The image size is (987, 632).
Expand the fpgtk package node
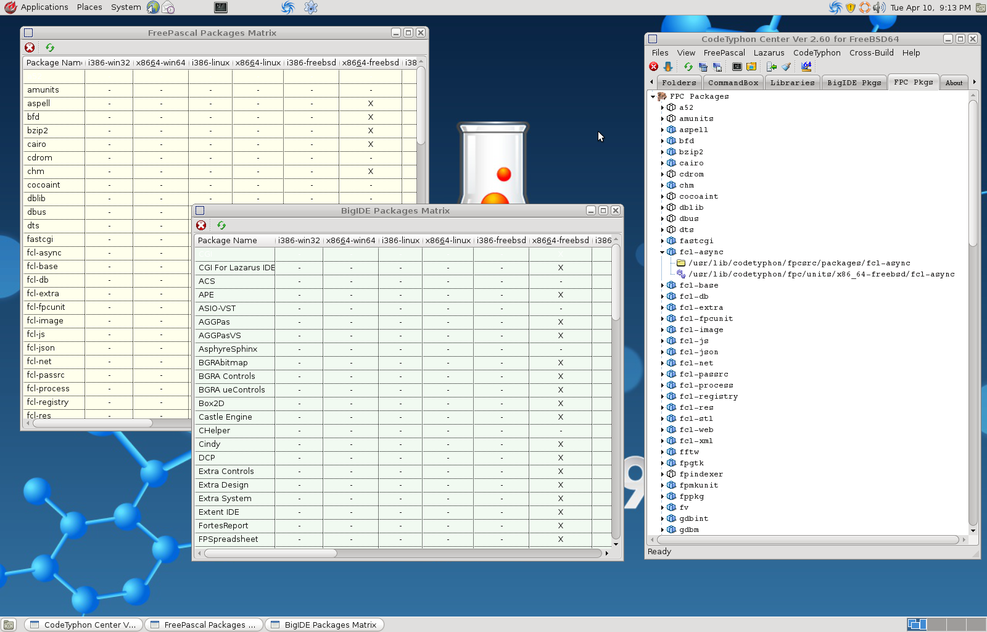pos(663,463)
